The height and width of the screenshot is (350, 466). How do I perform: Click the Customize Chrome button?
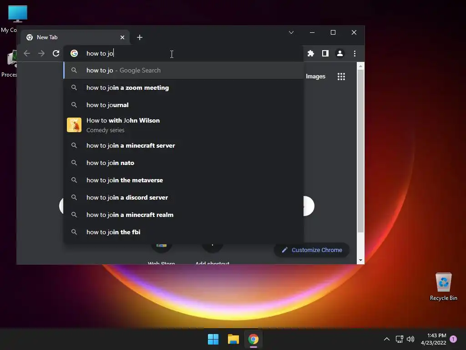pyautogui.click(x=311, y=250)
